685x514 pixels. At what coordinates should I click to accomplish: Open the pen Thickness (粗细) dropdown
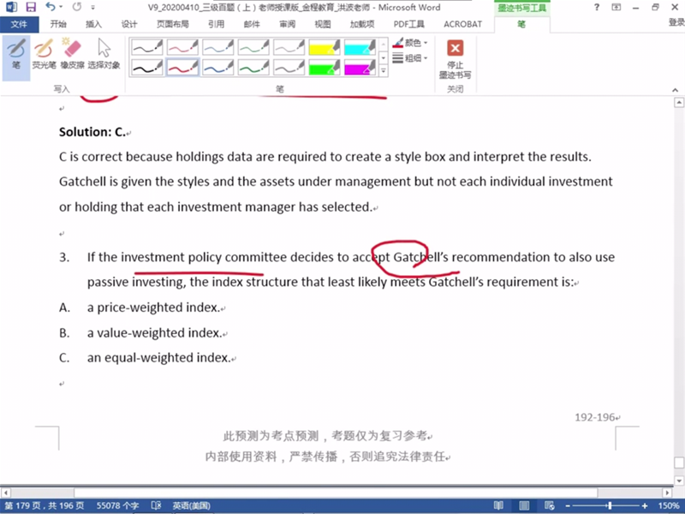point(412,58)
